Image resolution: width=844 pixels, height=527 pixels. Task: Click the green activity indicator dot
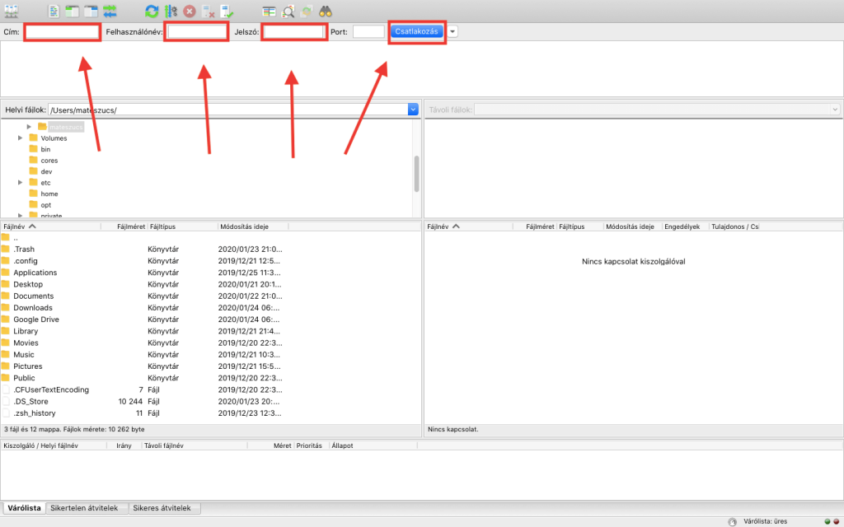[828, 521]
